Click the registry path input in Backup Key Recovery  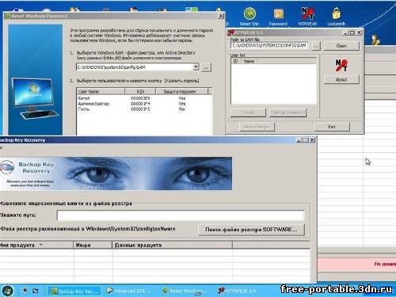click(x=181, y=215)
